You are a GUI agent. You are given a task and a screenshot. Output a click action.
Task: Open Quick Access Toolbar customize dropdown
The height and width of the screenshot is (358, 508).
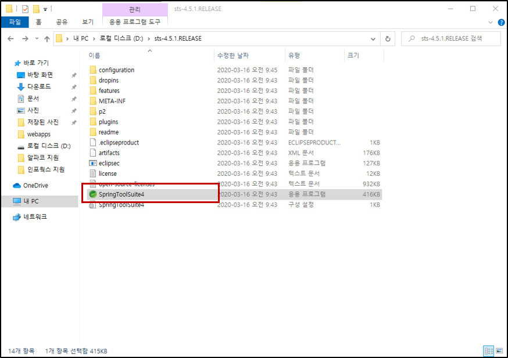pos(45,9)
